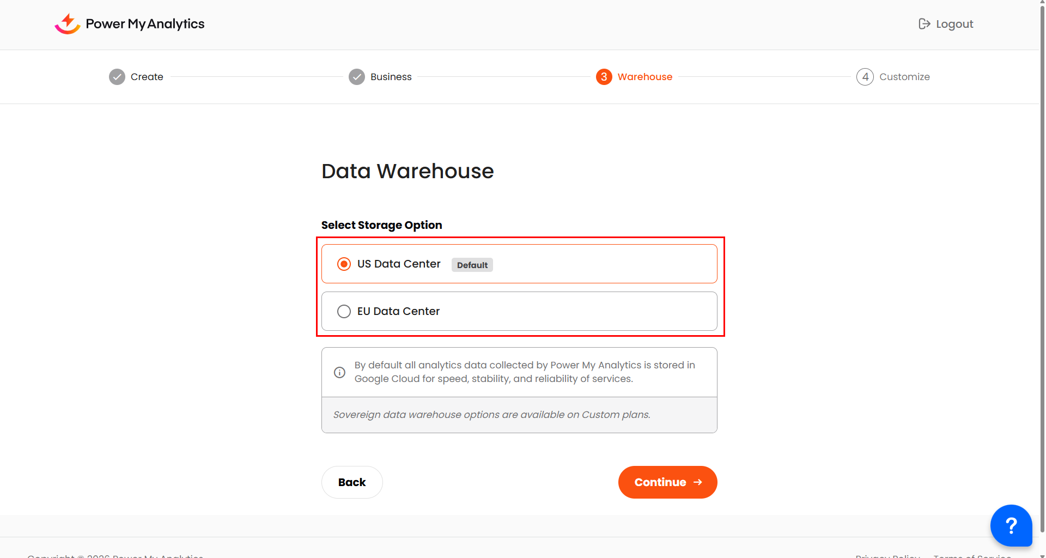Click the Business step checkmark icon

pos(357,77)
